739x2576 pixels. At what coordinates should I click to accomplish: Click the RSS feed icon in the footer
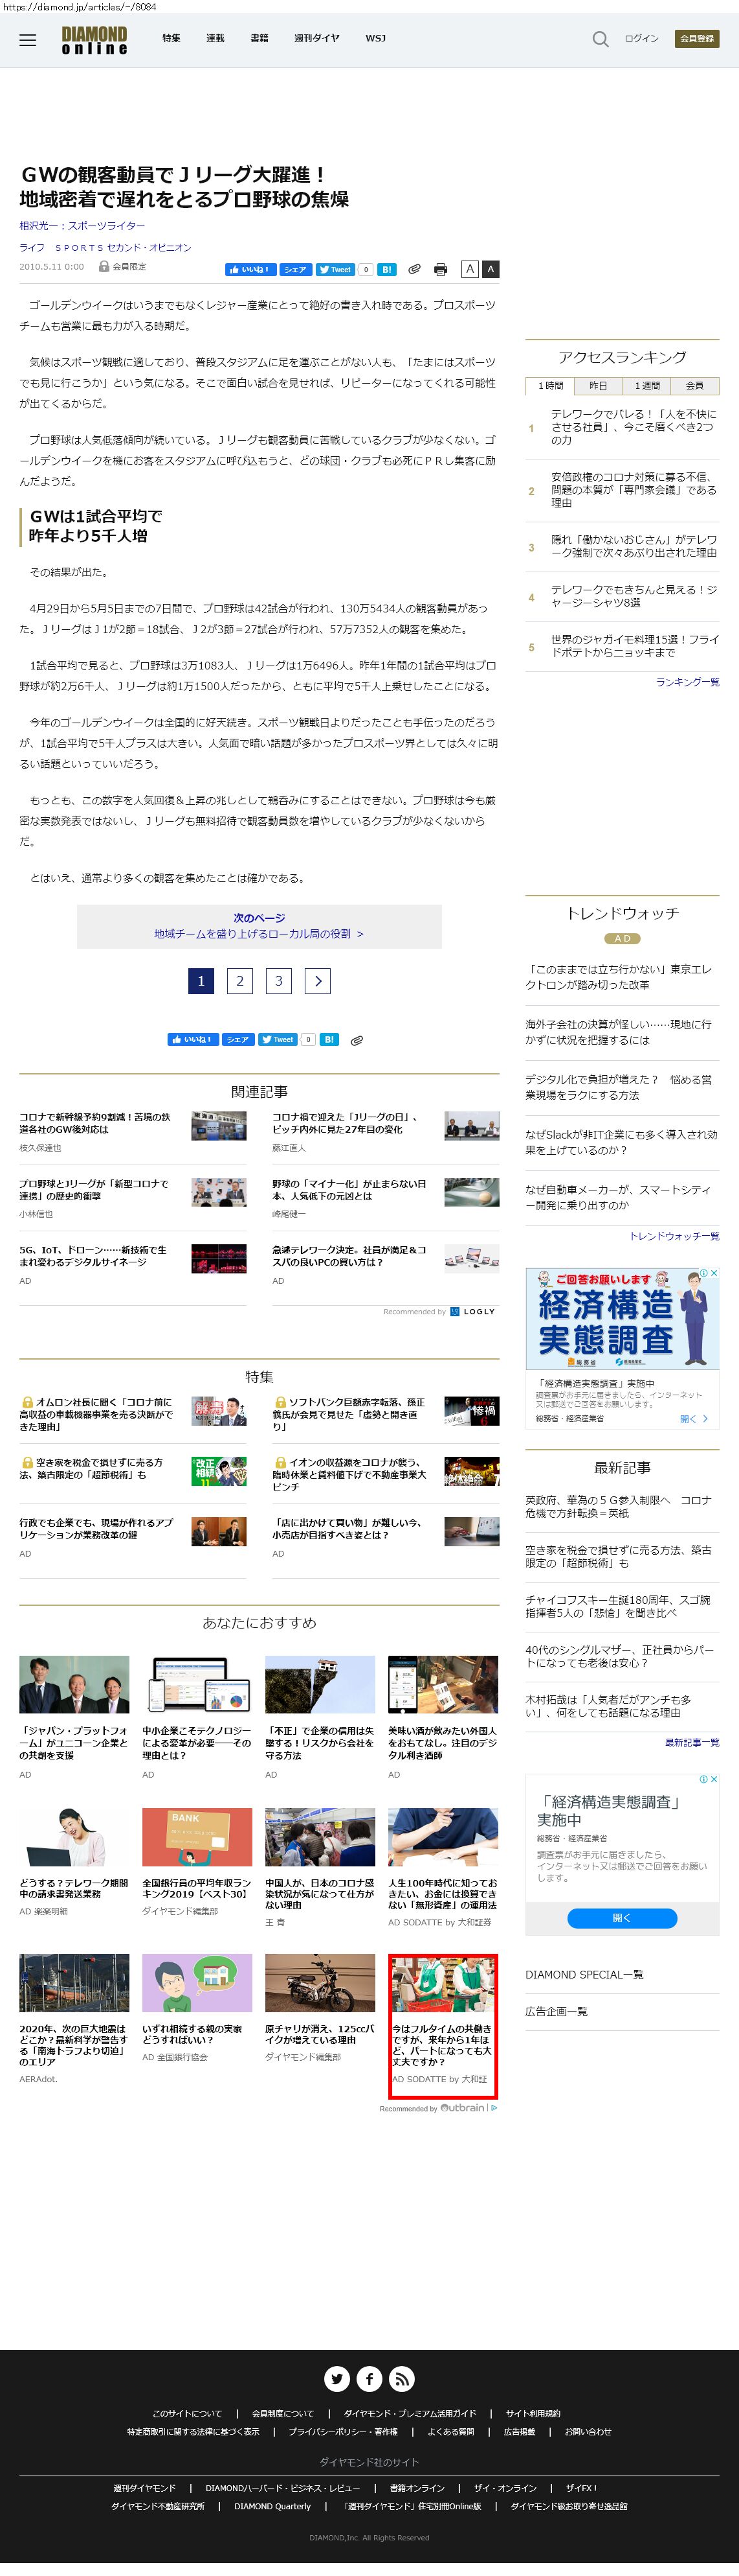coord(401,2379)
